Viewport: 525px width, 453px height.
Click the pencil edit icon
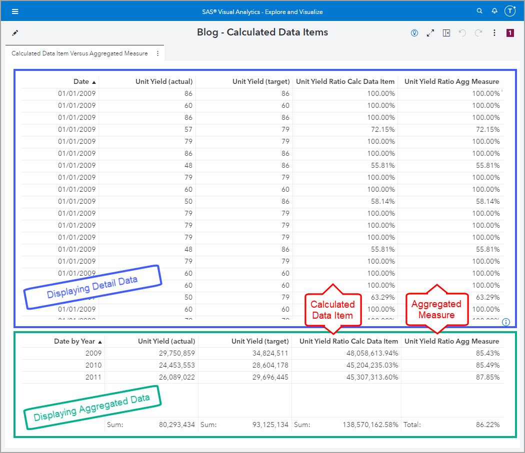click(14, 32)
